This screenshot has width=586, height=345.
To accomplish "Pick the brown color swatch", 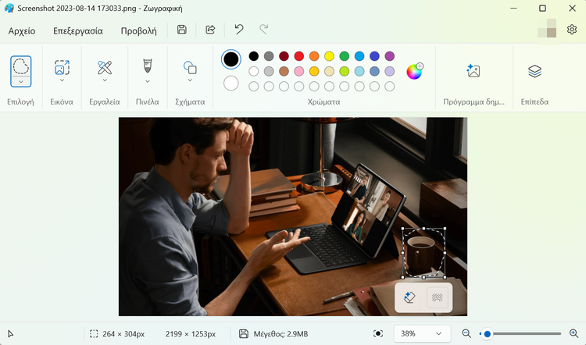I will coord(284,71).
